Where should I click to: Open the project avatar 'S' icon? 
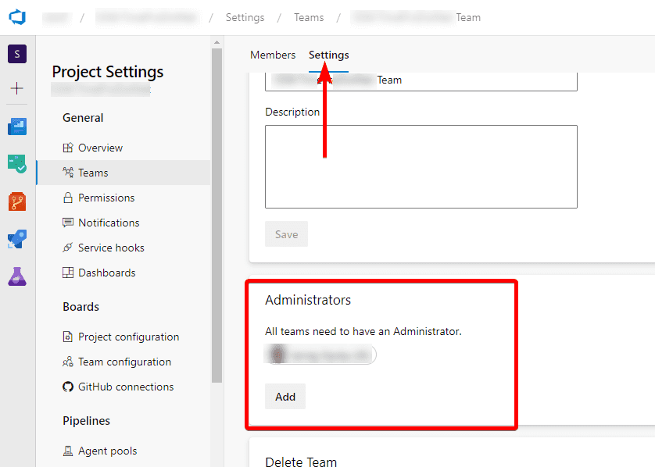17,54
